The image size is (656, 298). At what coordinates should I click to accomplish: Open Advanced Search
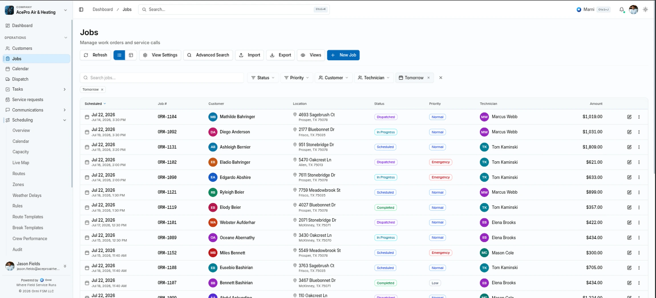pos(208,55)
